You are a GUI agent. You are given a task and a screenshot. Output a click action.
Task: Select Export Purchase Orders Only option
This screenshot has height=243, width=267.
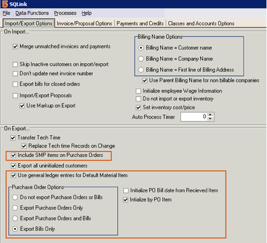point(15,208)
